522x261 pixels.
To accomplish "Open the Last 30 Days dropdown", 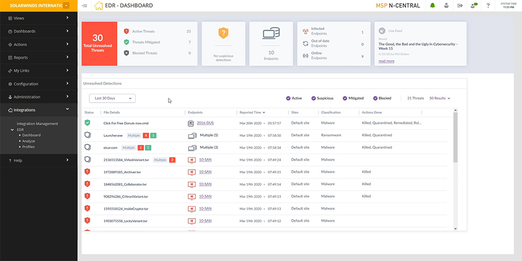I will tap(112, 98).
